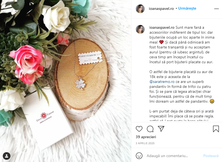The height and width of the screenshot is (162, 222).
Task: Open the emoji picker smiley icon
Action: [139, 156]
